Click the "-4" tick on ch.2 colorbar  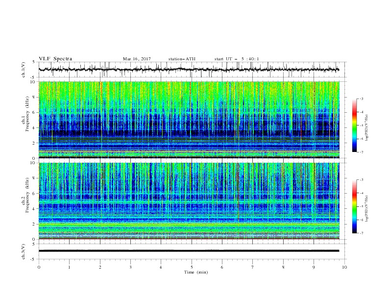(x=361, y=193)
